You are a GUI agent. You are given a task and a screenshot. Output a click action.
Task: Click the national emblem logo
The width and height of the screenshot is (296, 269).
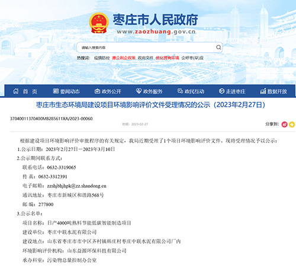pos(99,23)
